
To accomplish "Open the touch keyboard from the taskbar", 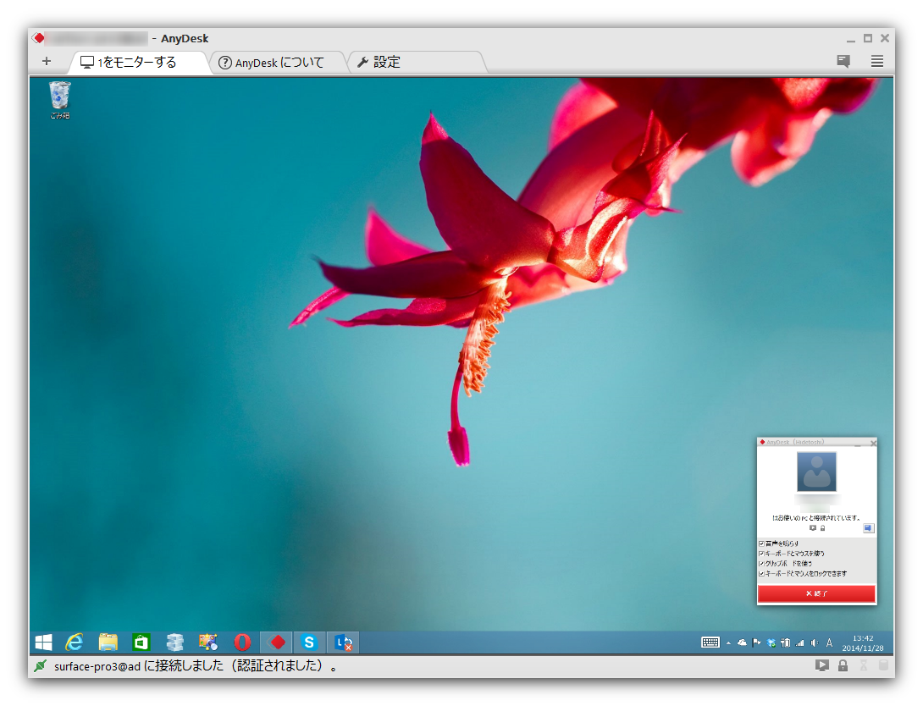I will (x=710, y=643).
